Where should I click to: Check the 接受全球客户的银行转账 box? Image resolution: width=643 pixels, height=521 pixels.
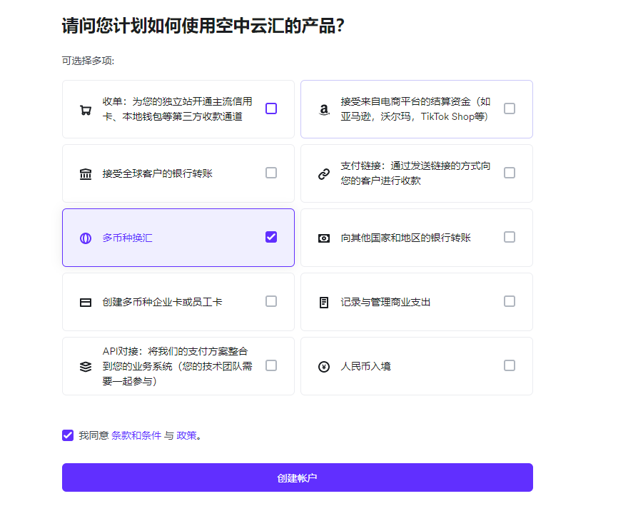(x=271, y=173)
